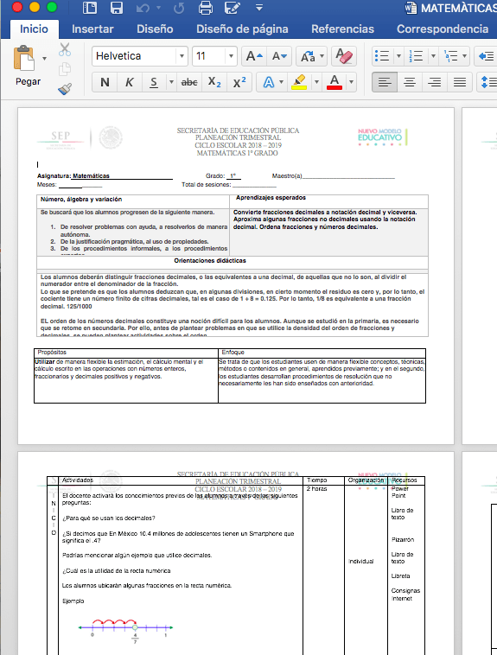Click the bulleted list button
This screenshot has height=655, width=497.
(382, 56)
